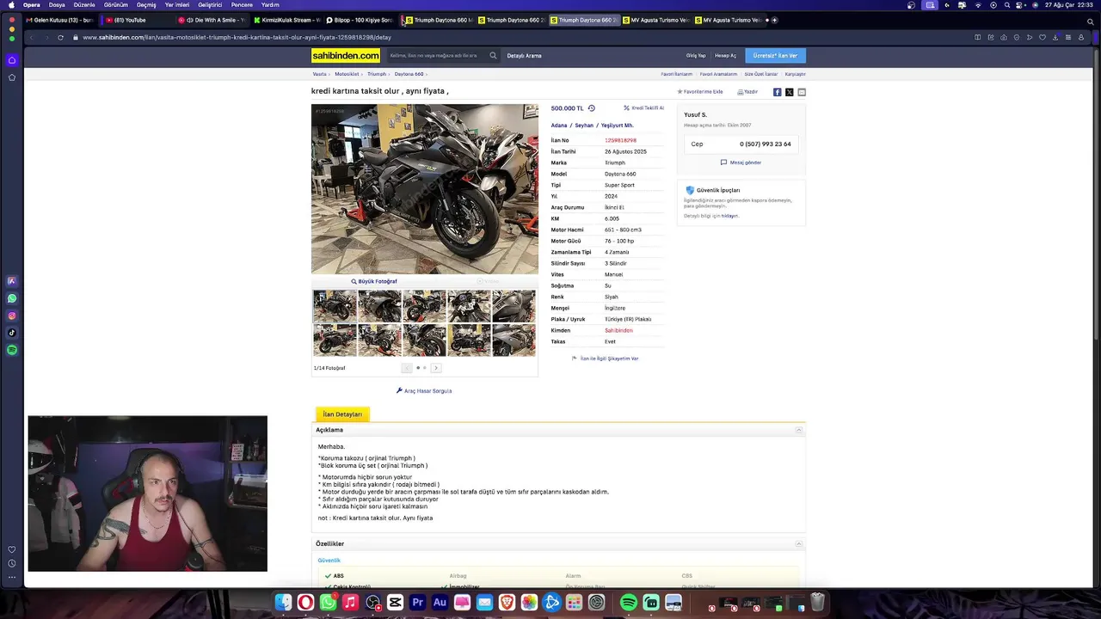The height and width of the screenshot is (619, 1101).
Task: Click Mesaj gönder link
Action: tap(741, 162)
